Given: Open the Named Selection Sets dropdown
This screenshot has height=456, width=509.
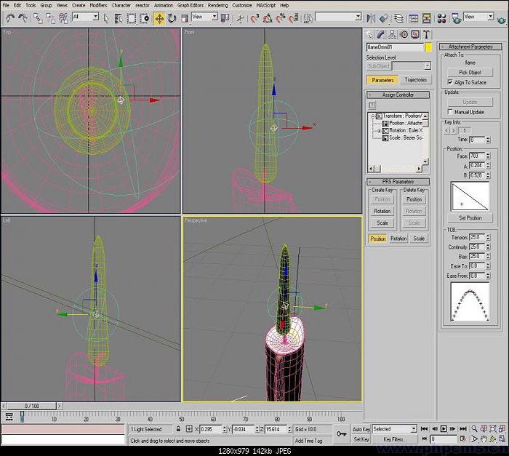Looking at the screenshot, I should [338, 17].
